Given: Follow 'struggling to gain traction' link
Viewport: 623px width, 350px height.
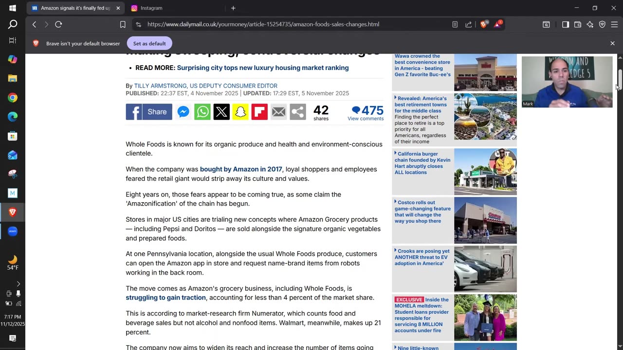Looking at the screenshot, I should click(165, 297).
